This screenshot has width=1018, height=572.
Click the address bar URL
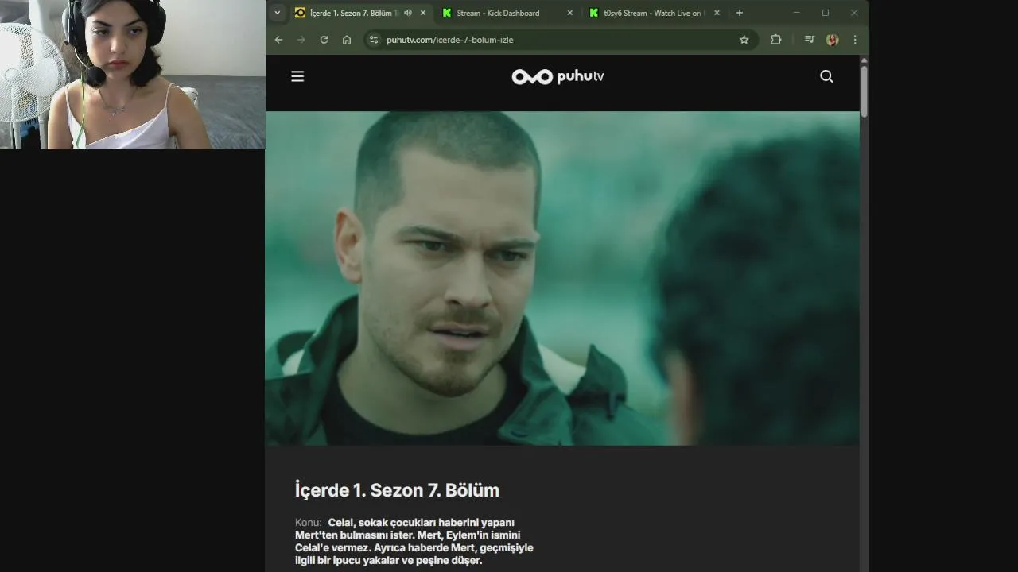tap(450, 40)
